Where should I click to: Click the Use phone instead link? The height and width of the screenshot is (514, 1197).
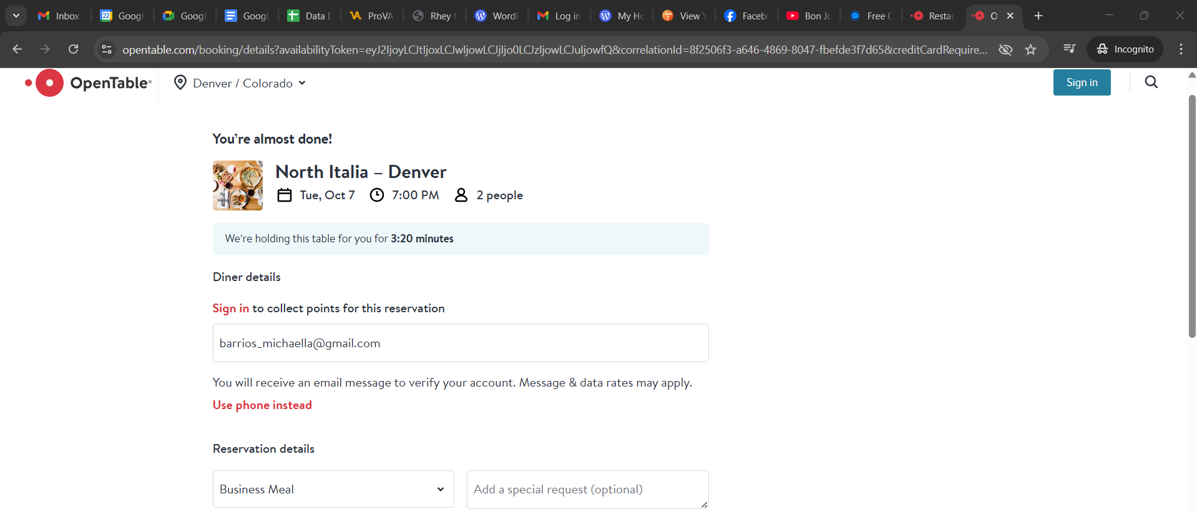(x=262, y=405)
